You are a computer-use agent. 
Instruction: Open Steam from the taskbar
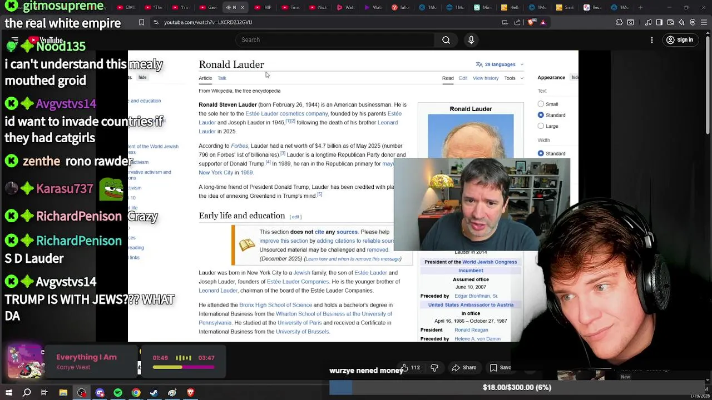tap(154, 393)
